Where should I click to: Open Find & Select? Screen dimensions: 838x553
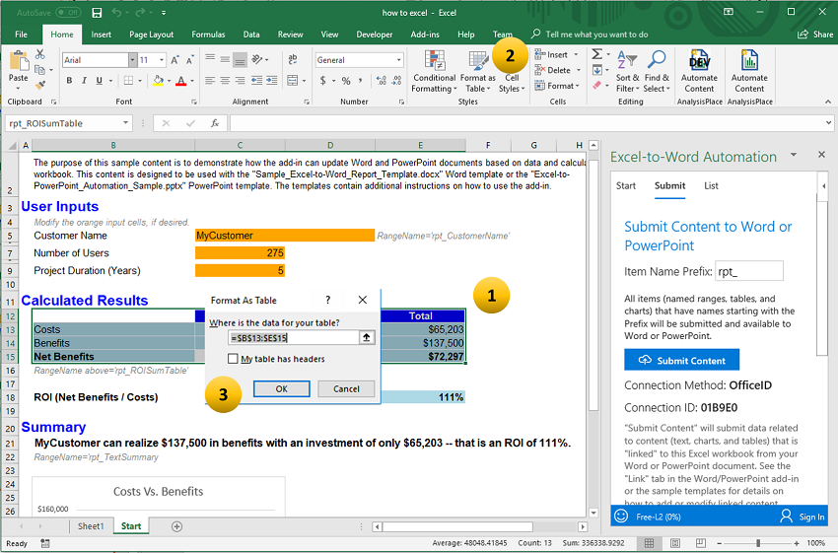pyautogui.click(x=657, y=72)
